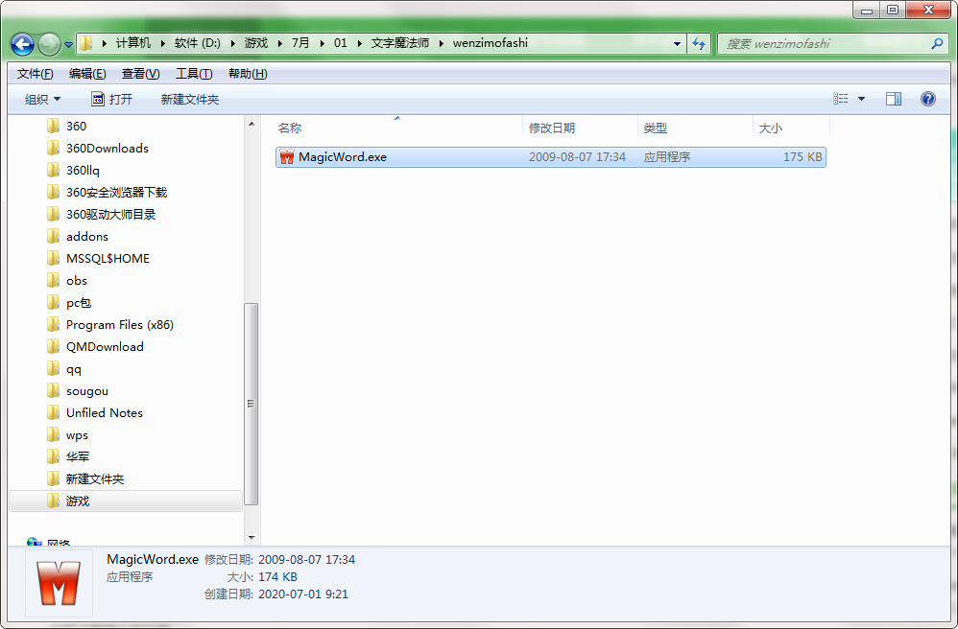Open the 工具(T) menu
The image size is (958, 629).
click(194, 74)
